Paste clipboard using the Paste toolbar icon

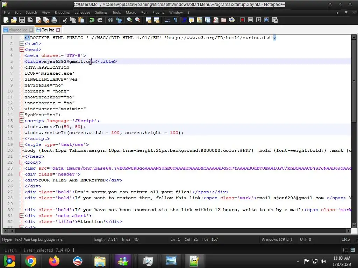click(x=81, y=20)
